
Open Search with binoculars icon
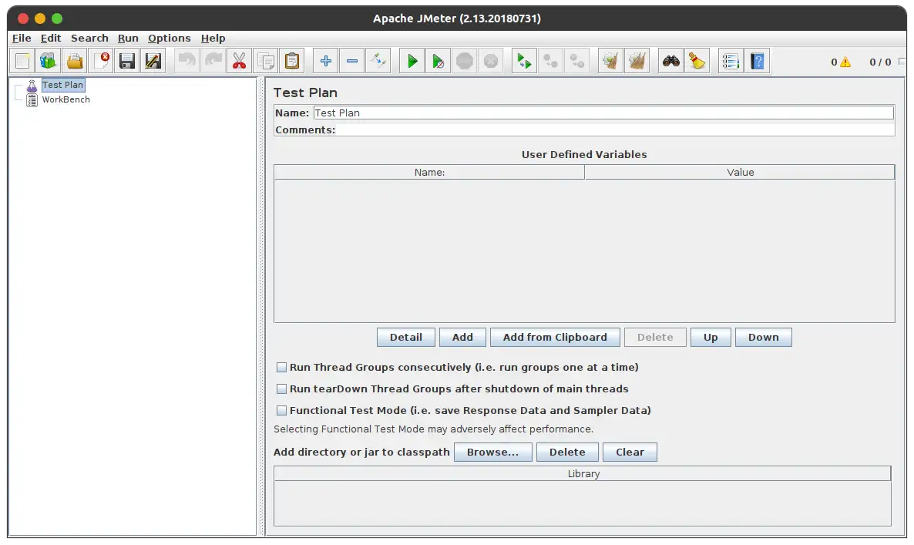(671, 61)
